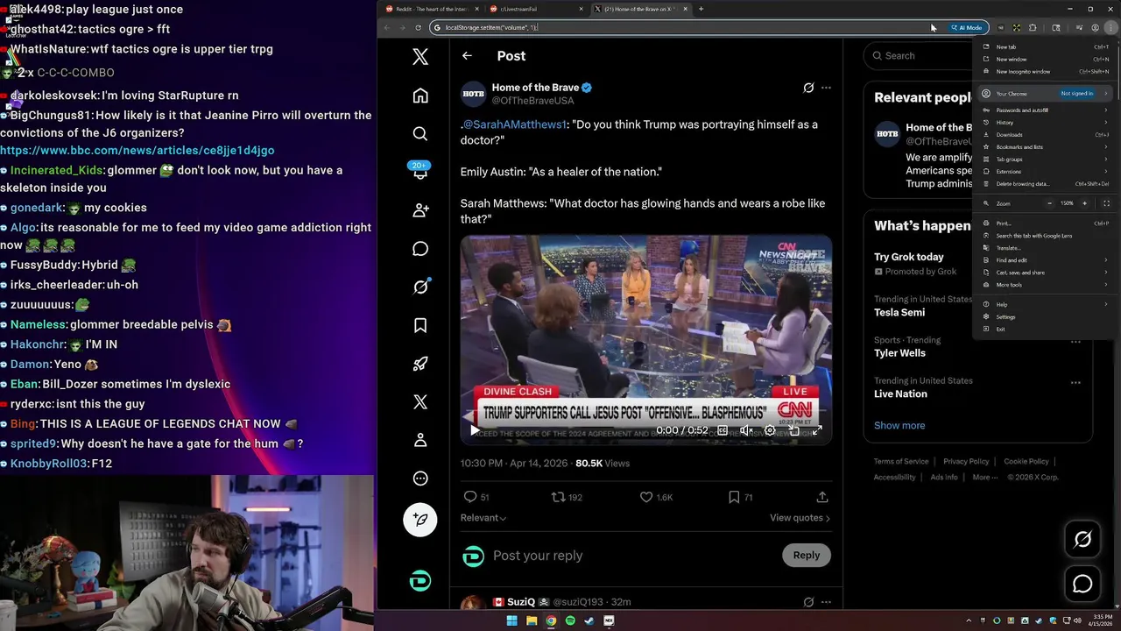Expand History submenu in Chrome menu
Screen dimensions: 1121x631
pos(1046,123)
